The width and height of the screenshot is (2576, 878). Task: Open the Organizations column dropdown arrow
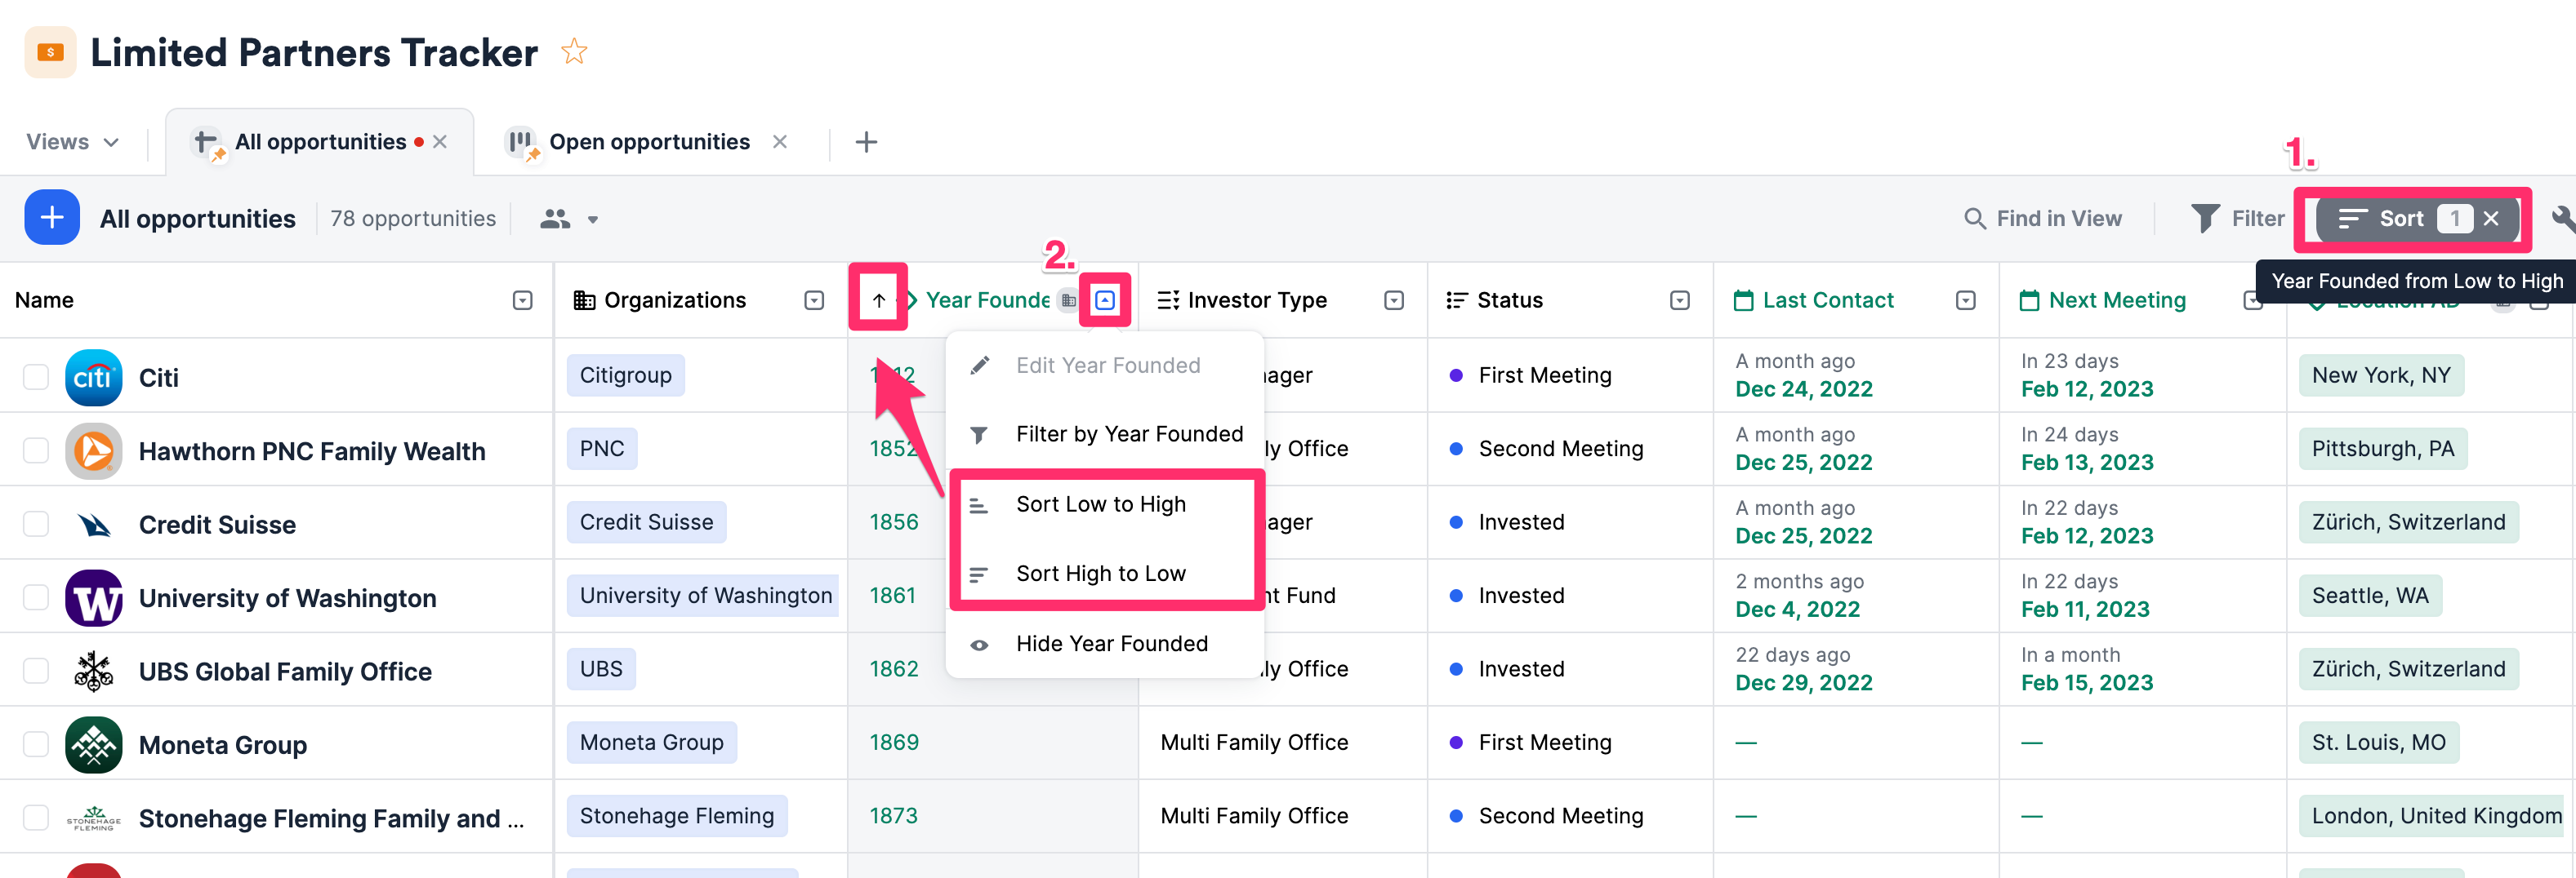coord(814,299)
